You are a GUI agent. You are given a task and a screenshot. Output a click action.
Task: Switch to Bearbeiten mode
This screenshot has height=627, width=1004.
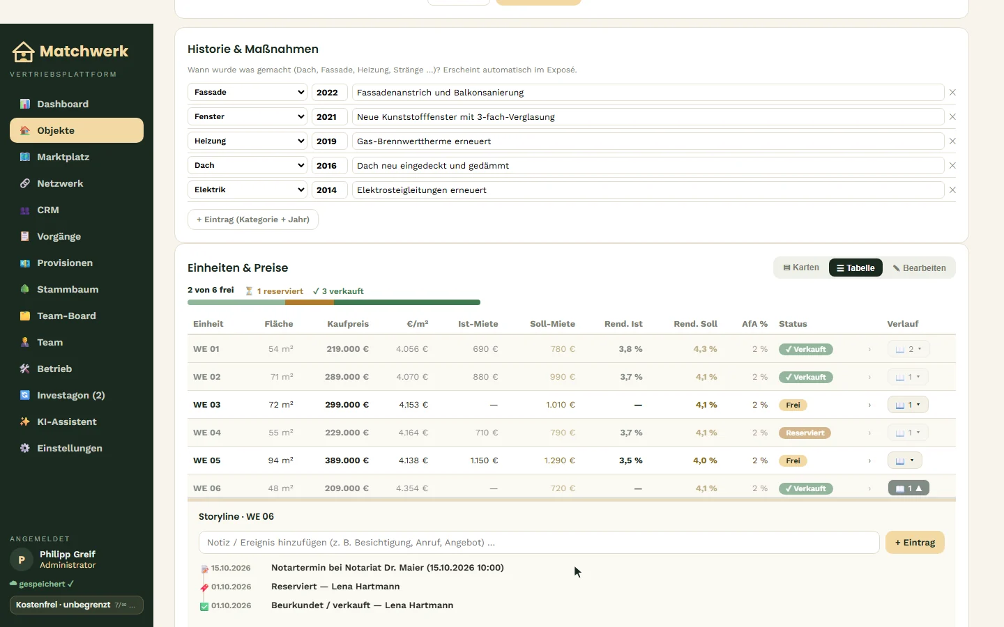point(919,268)
